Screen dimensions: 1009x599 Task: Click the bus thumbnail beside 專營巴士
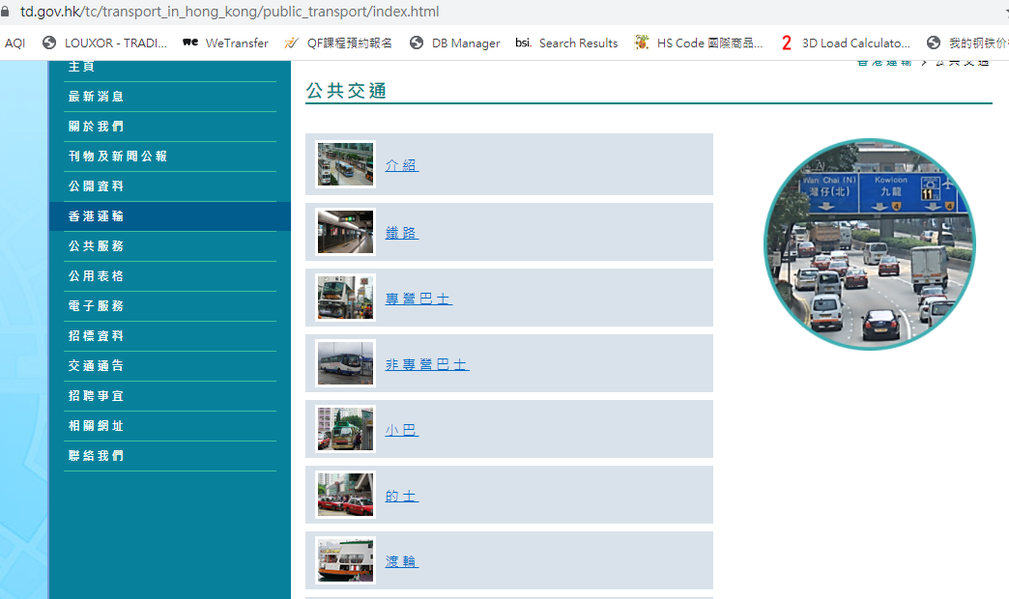pos(346,298)
